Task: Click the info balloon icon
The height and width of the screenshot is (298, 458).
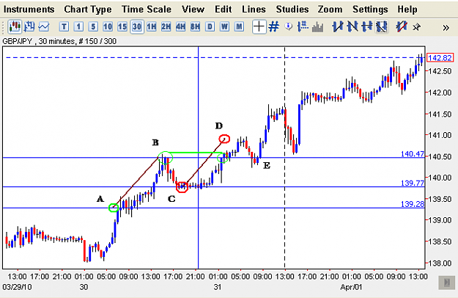Action: tap(289, 26)
